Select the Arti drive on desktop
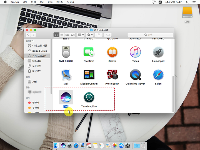 click(187, 12)
